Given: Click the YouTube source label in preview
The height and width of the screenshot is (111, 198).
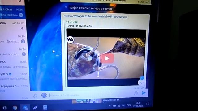Looking at the screenshot, I should 72,22.
